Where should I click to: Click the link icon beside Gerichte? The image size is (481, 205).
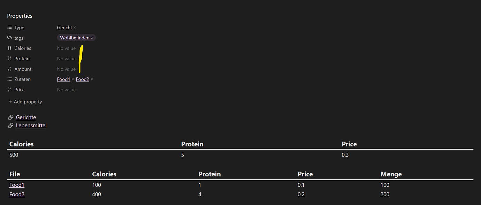click(x=10, y=117)
